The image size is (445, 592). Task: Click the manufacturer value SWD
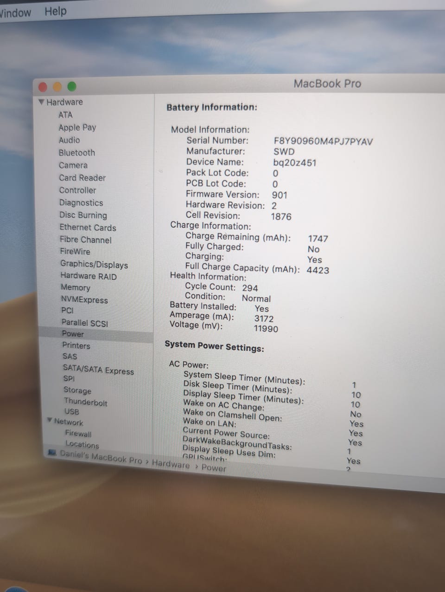(x=284, y=152)
